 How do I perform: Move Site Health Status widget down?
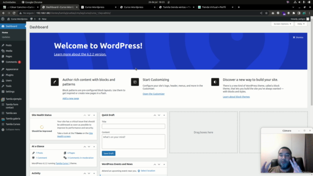tap(89, 115)
